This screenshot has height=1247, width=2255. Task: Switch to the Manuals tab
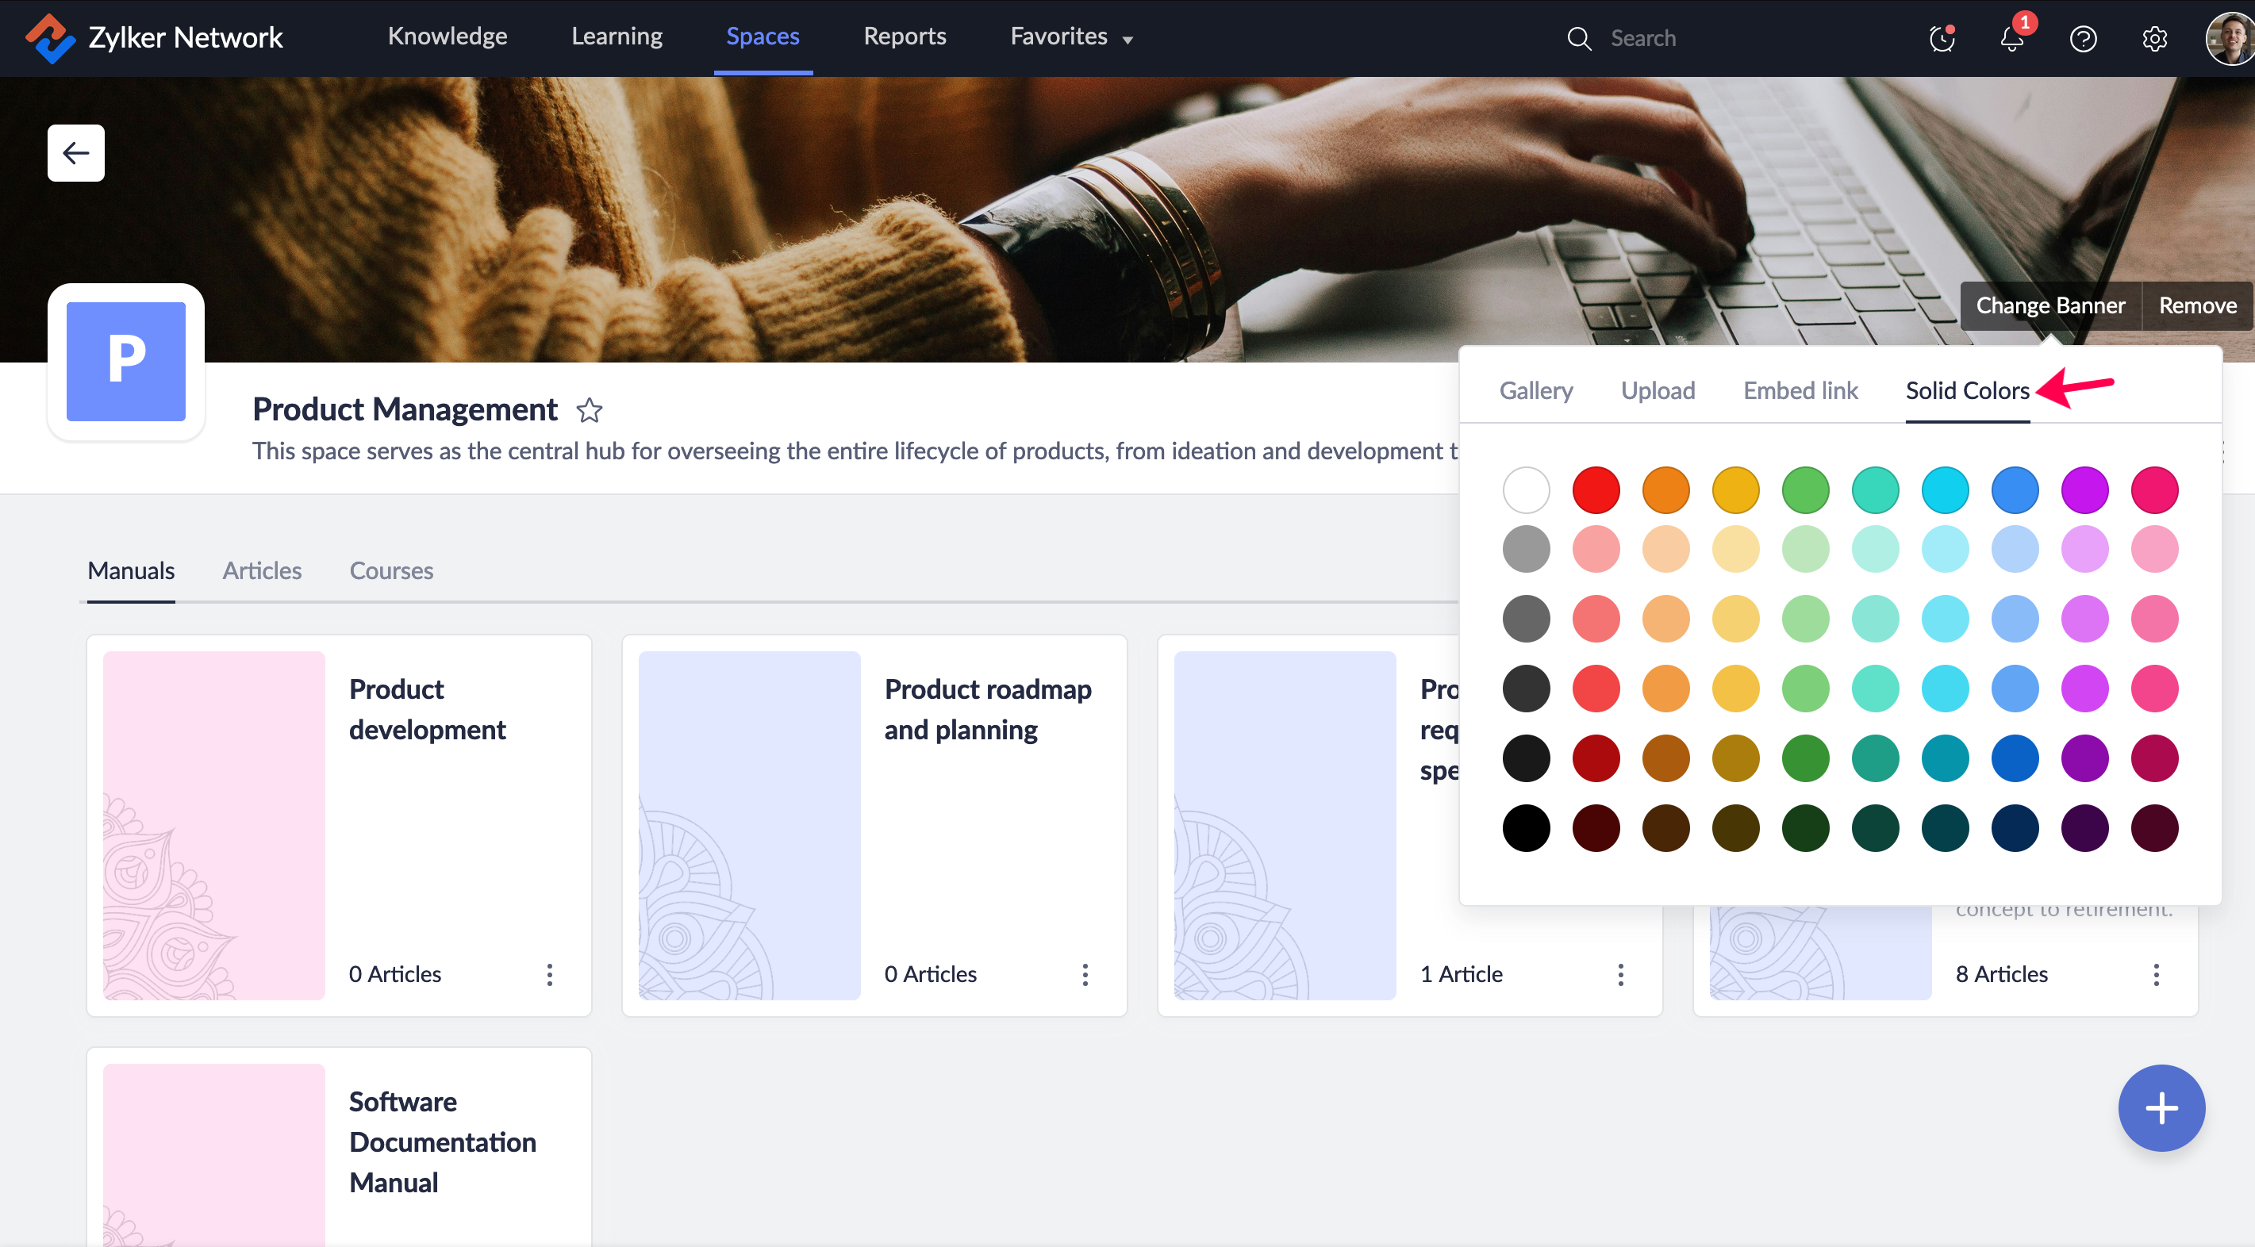(x=131, y=570)
